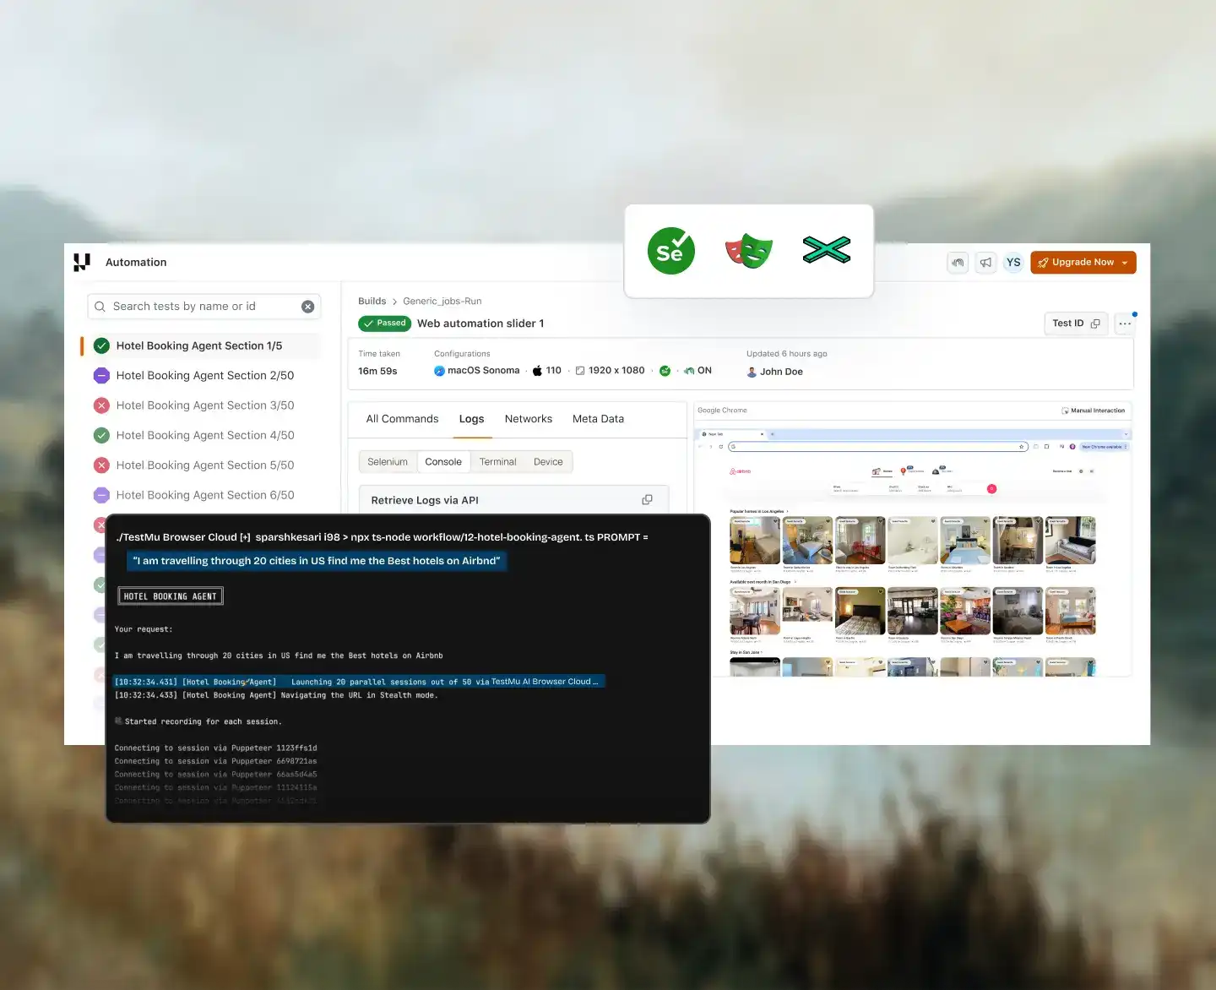Click Manual Interaction in the browser preview
This screenshot has width=1216, height=990.
click(1094, 411)
